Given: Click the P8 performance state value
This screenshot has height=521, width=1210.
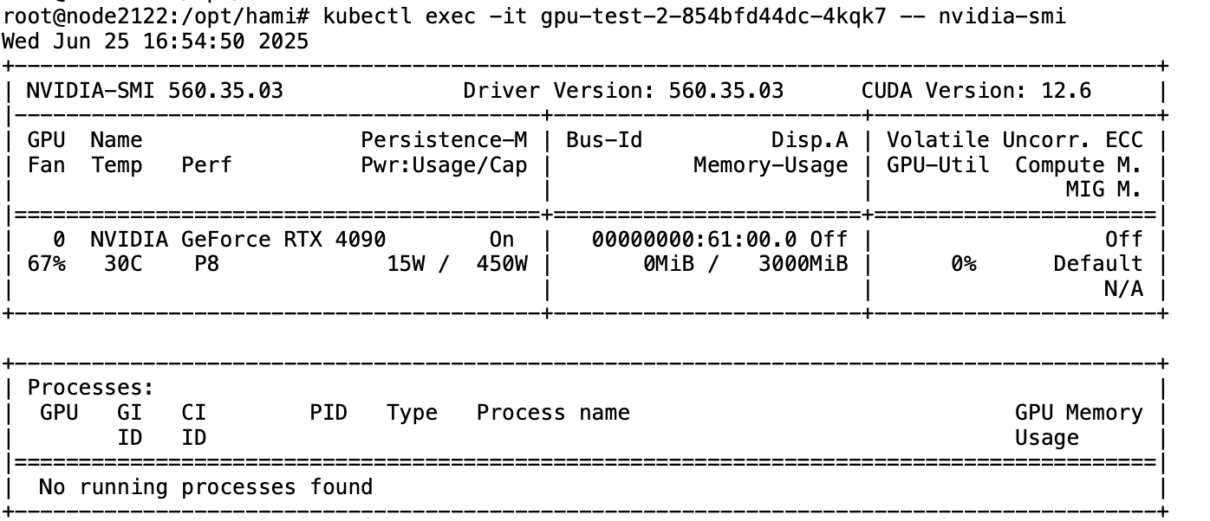Looking at the screenshot, I should tap(207, 264).
